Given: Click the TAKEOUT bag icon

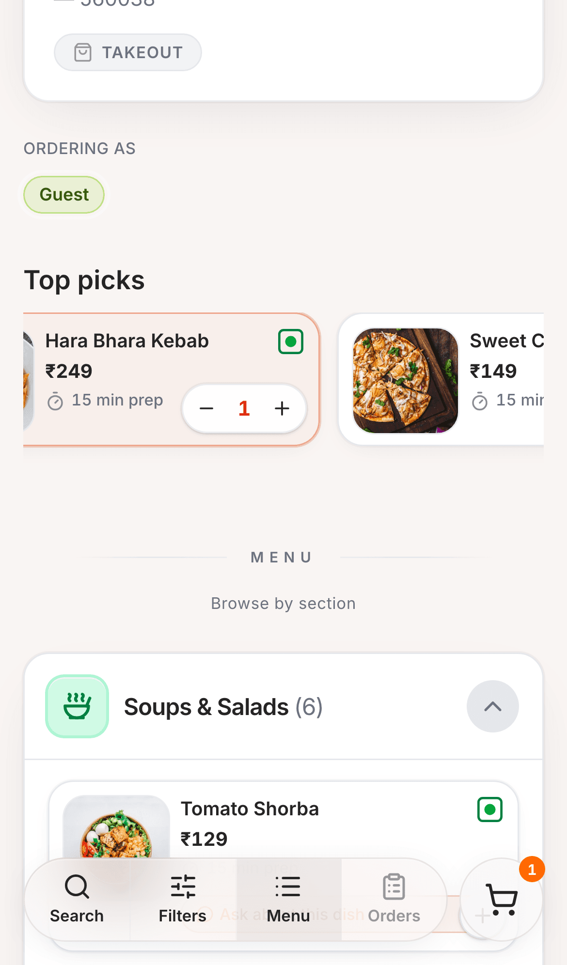Looking at the screenshot, I should [83, 52].
